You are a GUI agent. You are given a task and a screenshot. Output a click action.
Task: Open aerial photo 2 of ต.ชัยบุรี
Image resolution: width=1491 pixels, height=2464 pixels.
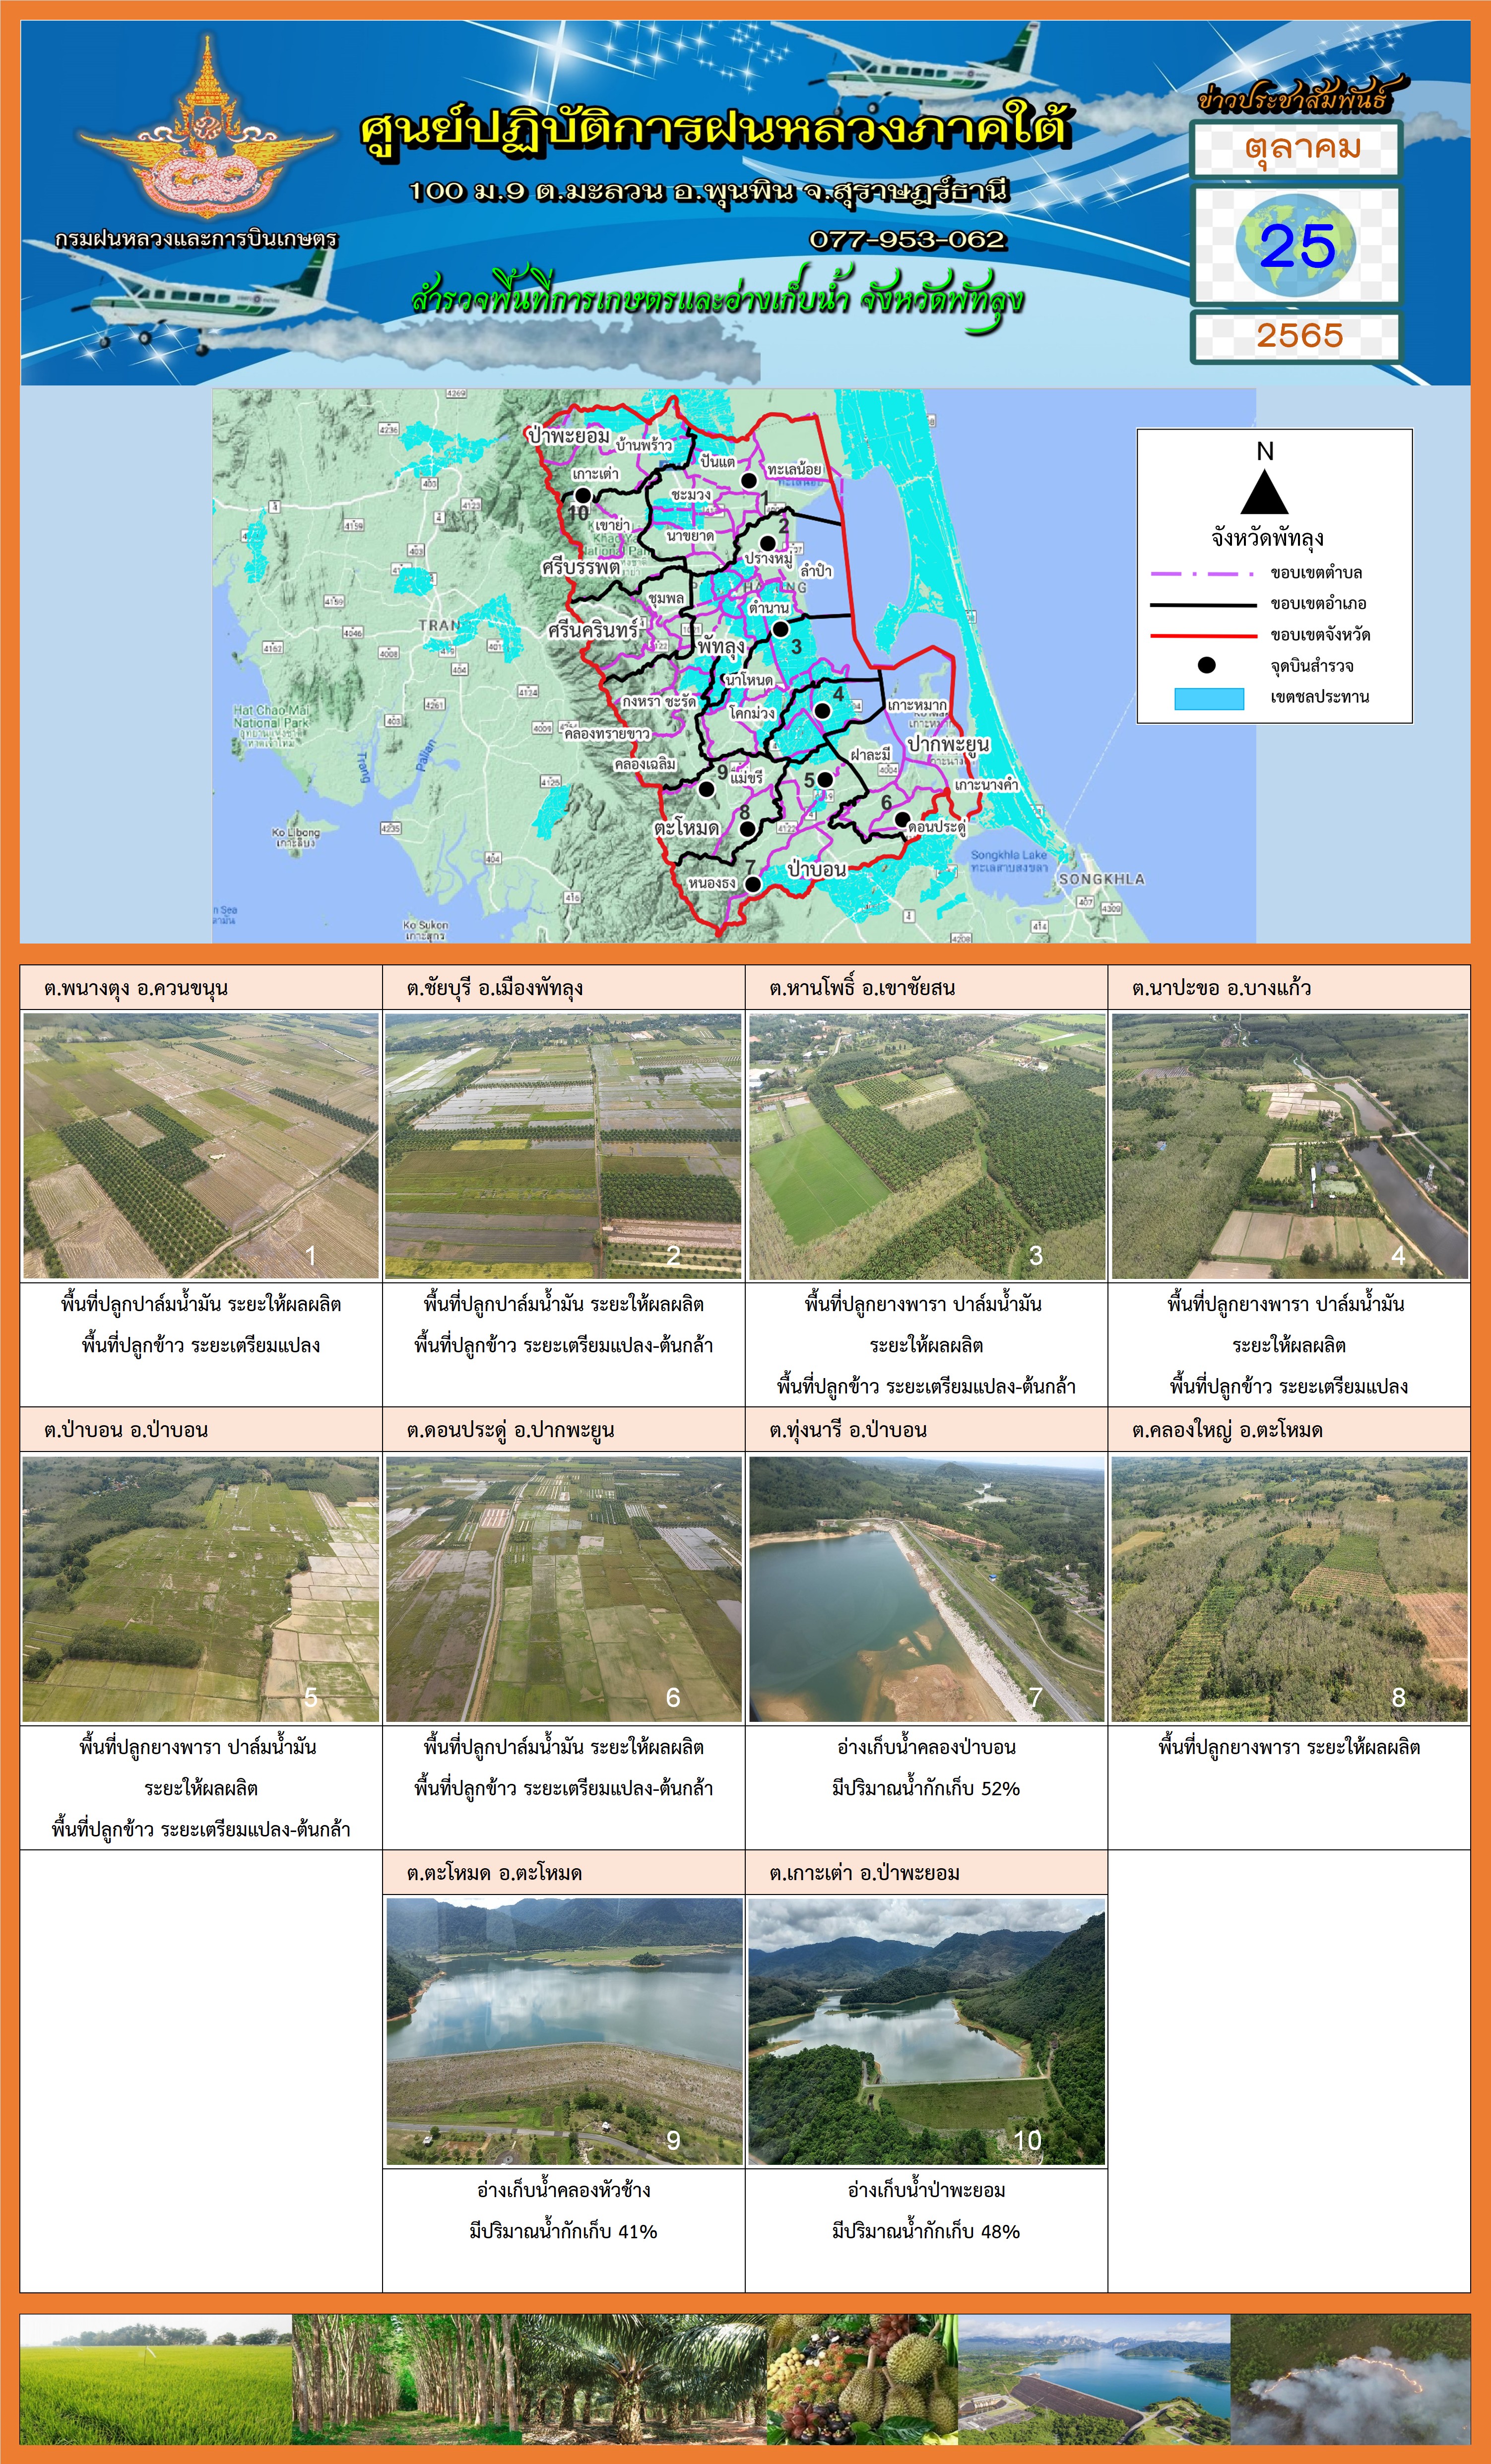tap(564, 1145)
